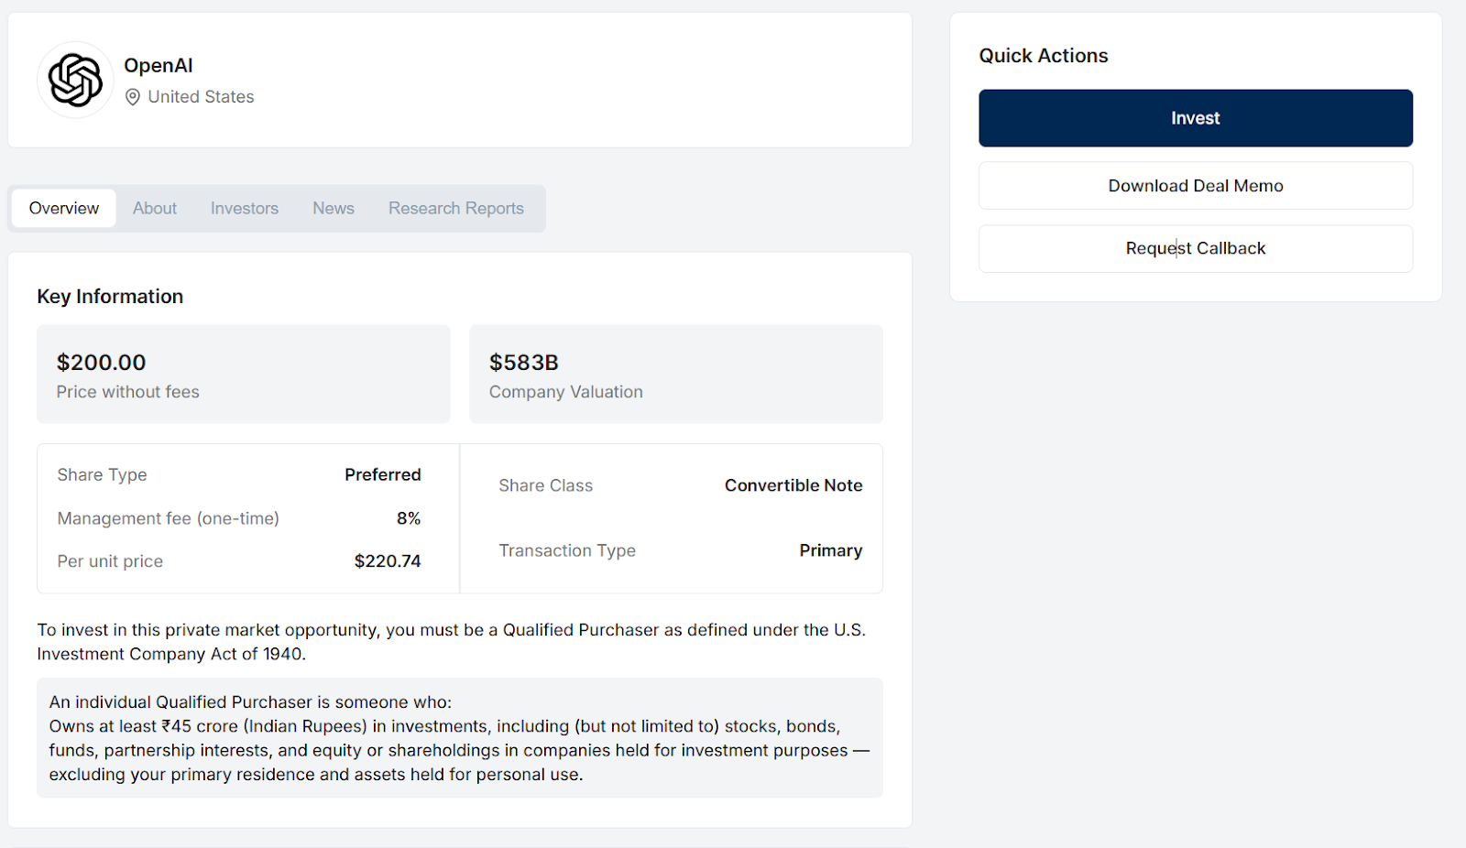The image size is (1466, 848).
Task: Click the $583B Company Valuation card
Action: [675, 375]
